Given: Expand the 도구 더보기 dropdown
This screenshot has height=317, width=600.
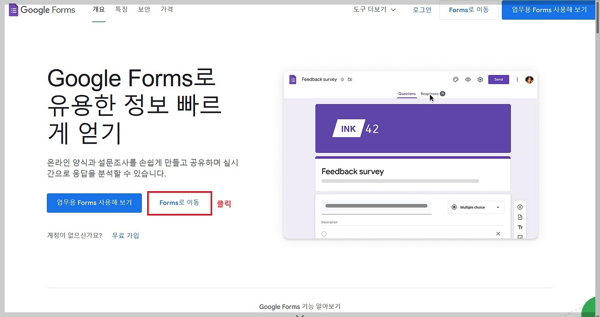Looking at the screenshot, I should point(375,9).
